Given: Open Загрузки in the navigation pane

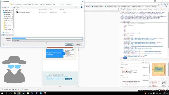Looking at the screenshot, I should (7, 15).
